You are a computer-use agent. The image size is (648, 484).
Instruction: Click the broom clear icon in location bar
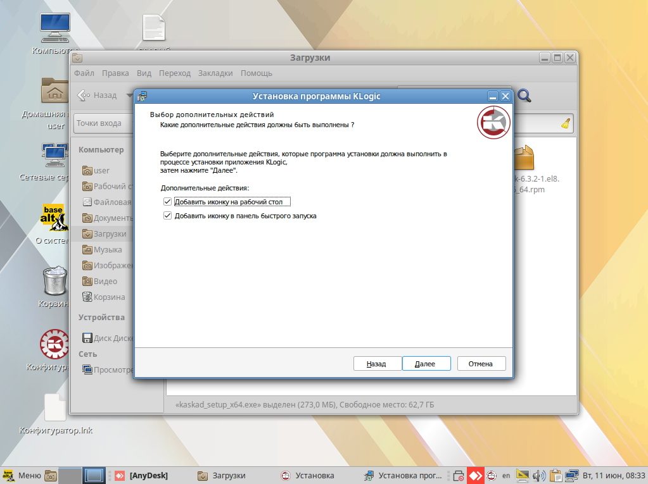(565, 124)
